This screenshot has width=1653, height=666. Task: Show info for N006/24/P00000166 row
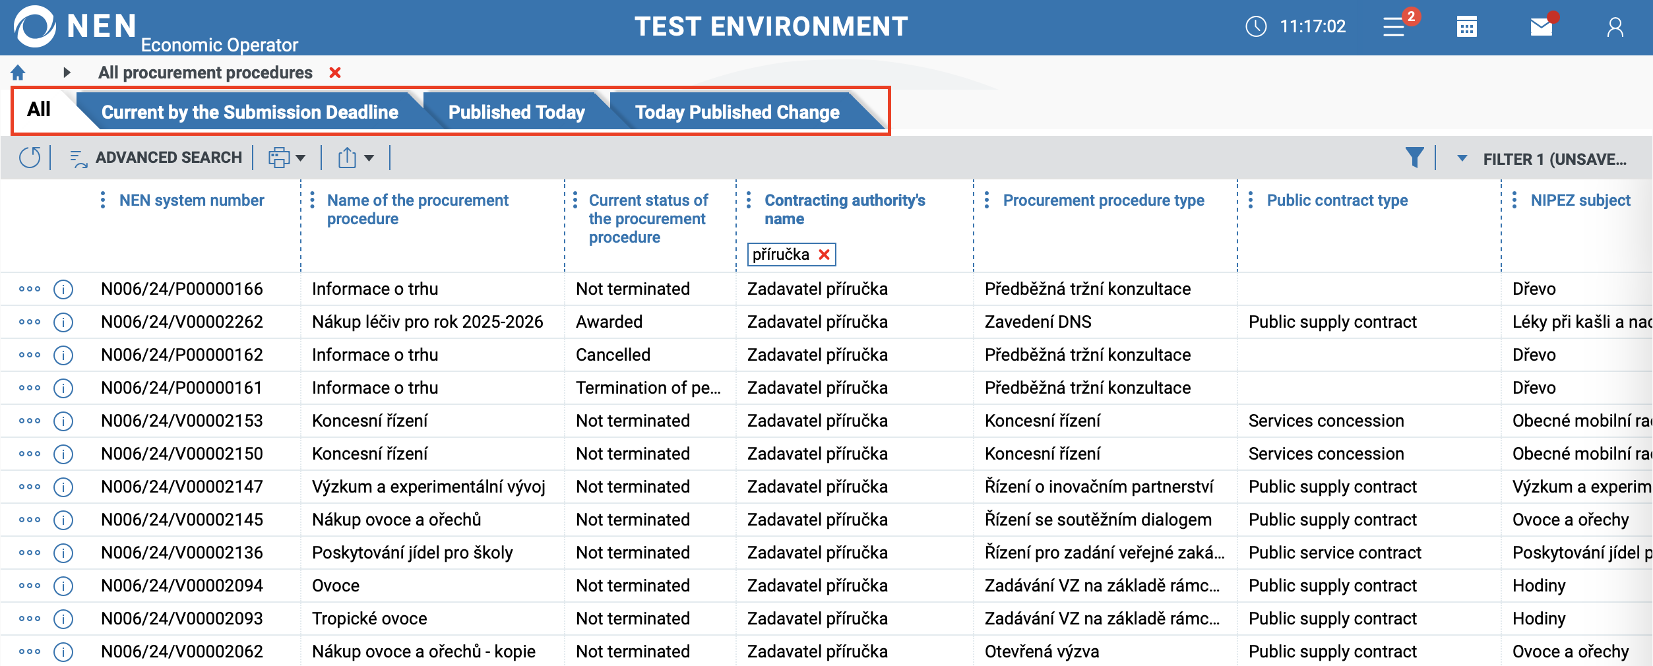(x=63, y=289)
